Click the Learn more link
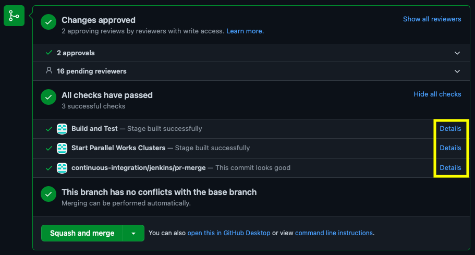 point(245,31)
